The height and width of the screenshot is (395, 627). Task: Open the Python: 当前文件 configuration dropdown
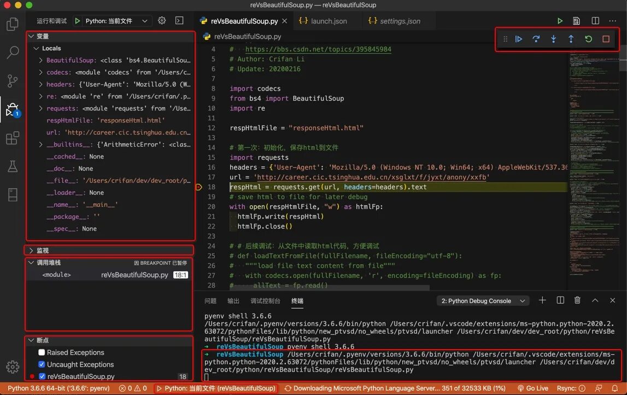(x=117, y=21)
